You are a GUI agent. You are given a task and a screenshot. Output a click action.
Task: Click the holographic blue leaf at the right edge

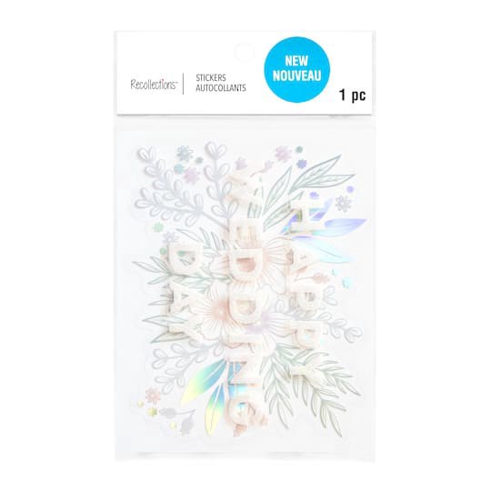[x=345, y=224]
